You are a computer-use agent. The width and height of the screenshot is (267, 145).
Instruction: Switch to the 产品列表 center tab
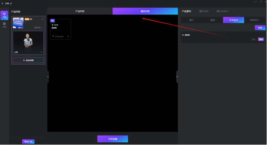80,11
